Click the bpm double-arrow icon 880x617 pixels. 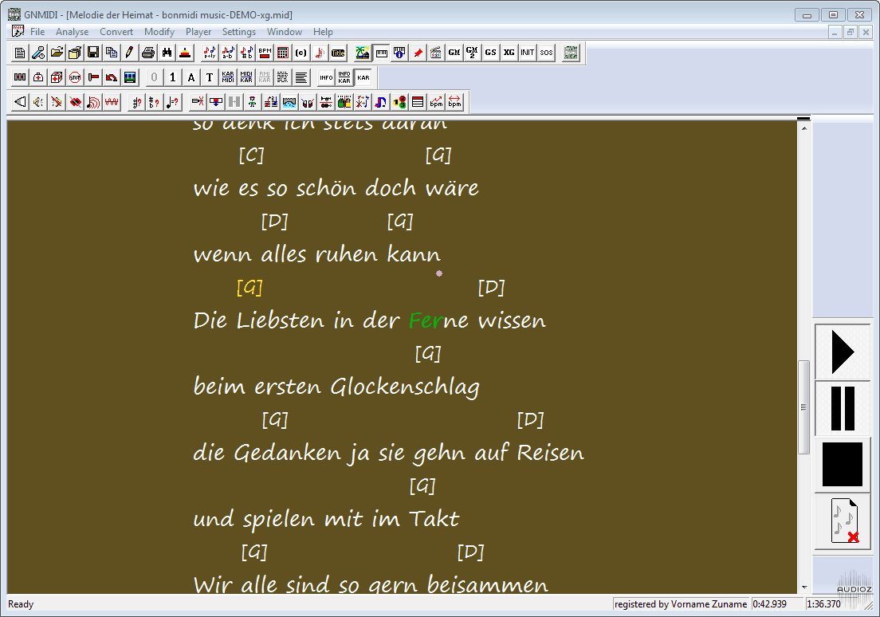454,102
